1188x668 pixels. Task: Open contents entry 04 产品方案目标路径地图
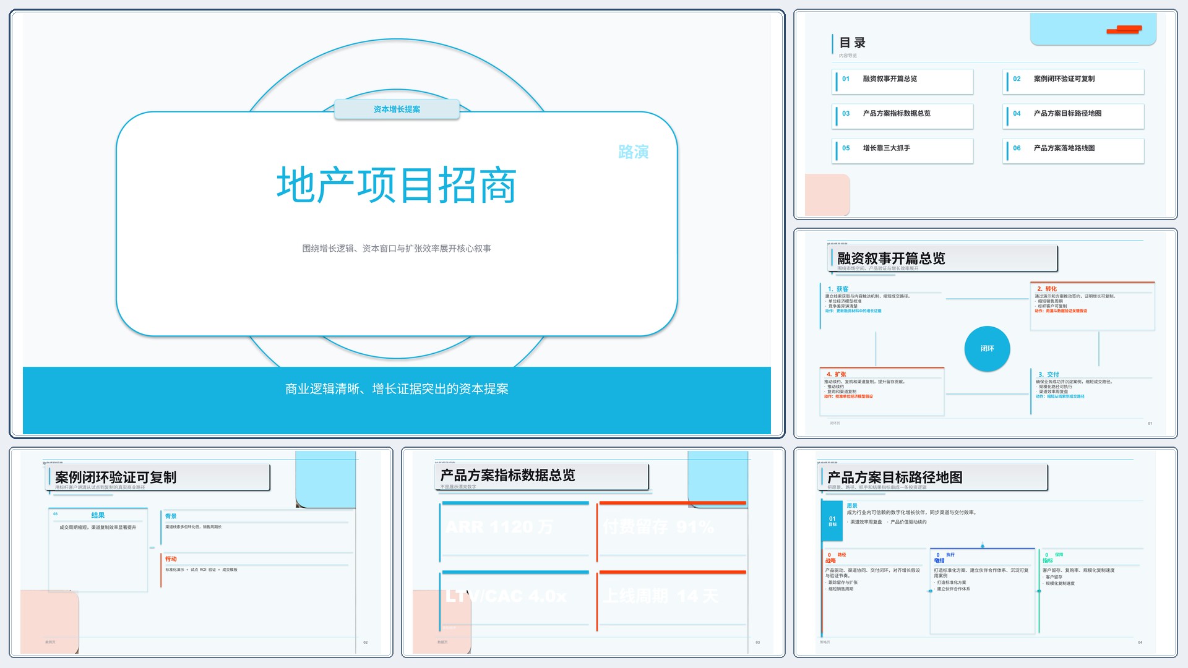click(1074, 116)
